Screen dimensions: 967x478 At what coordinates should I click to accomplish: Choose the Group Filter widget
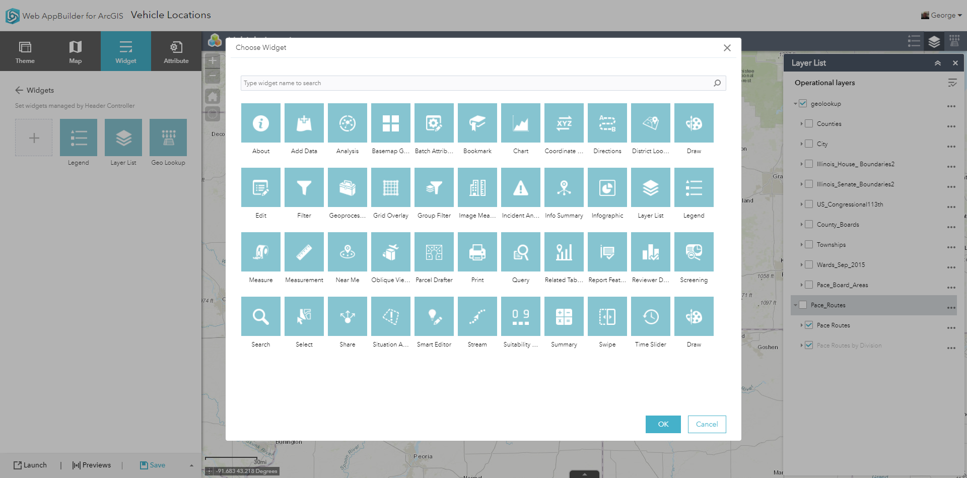(434, 187)
